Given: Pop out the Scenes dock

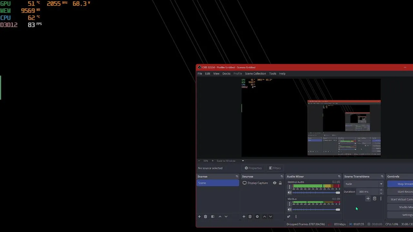Looking at the screenshot, I should pos(237,177).
